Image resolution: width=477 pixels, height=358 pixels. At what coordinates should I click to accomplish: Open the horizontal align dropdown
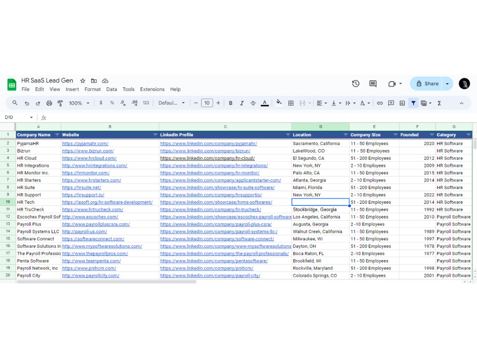(x=321, y=103)
